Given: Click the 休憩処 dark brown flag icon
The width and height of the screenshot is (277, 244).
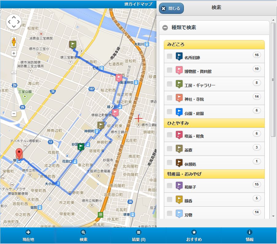Looking at the screenshot, I should (179, 163).
